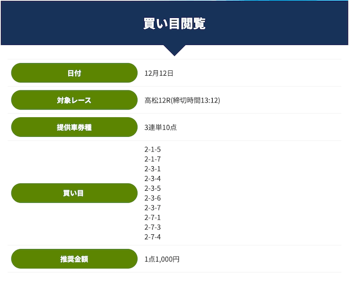This screenshot has height=285, width=349.
Task: Select the pick row 2-1-5
Action: (153, 149)
